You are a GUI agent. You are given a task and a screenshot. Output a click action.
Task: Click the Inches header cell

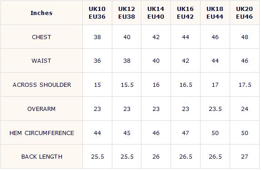[41, 13]
